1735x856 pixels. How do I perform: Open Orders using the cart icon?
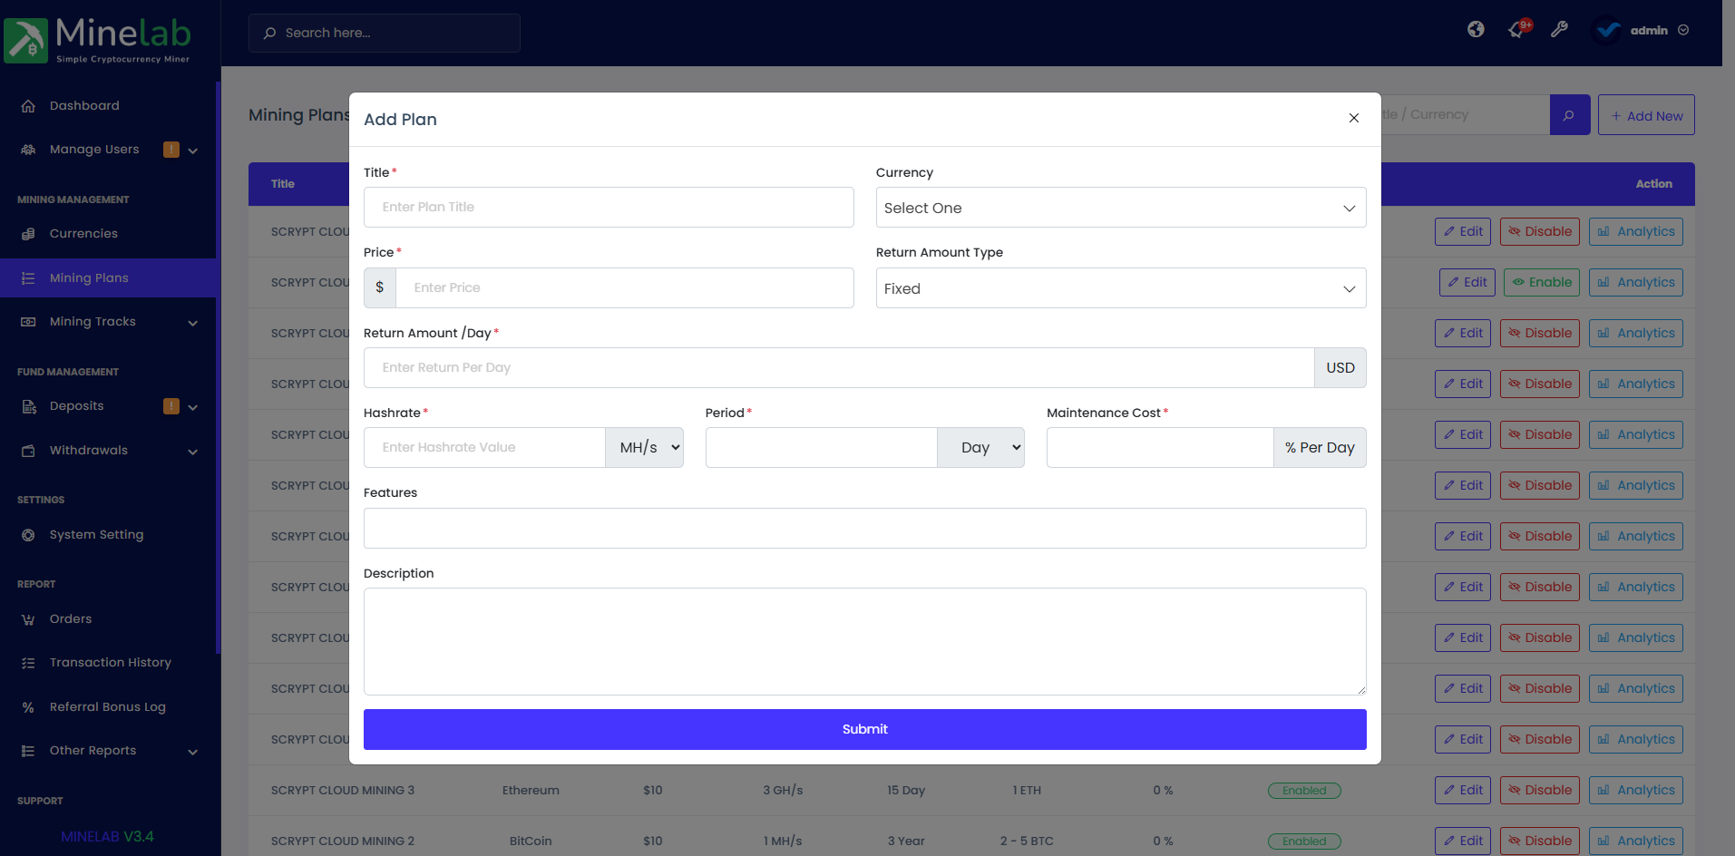pyautogui.click(x=28, y=618)
